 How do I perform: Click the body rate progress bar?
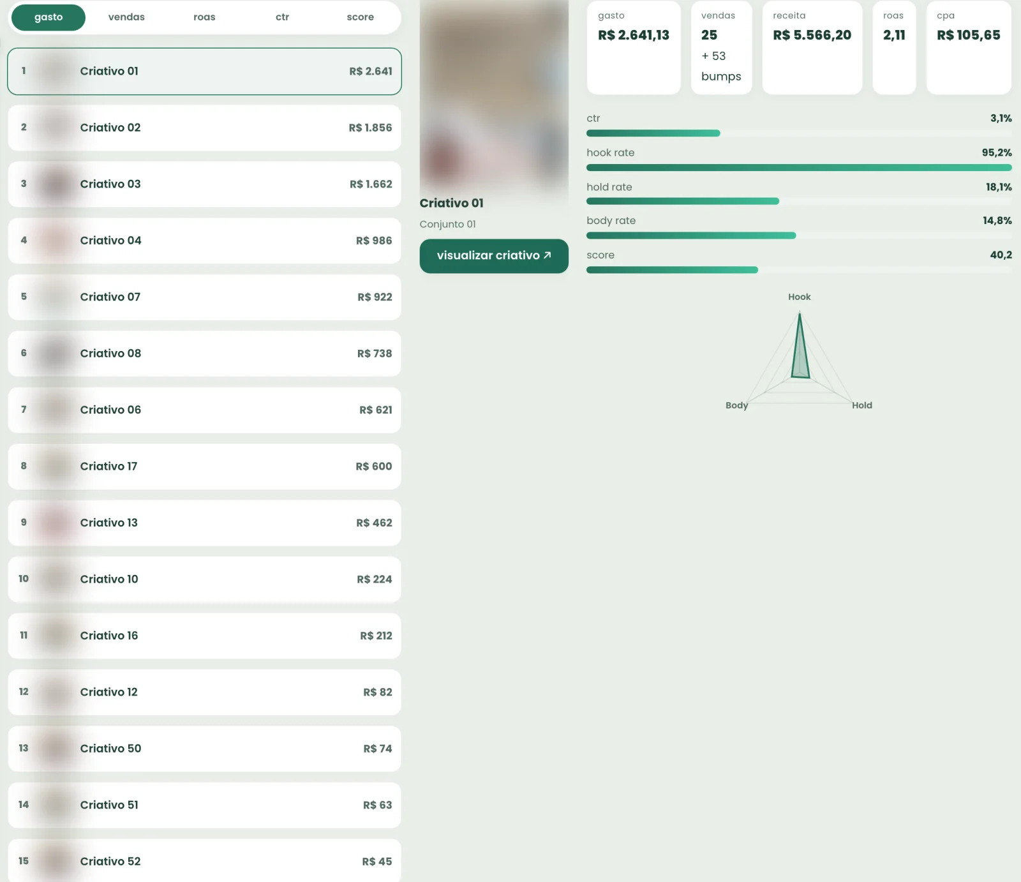pos(799,235)
